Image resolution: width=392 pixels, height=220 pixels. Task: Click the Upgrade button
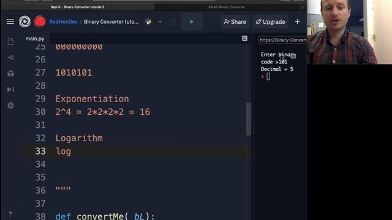[270, 22]
